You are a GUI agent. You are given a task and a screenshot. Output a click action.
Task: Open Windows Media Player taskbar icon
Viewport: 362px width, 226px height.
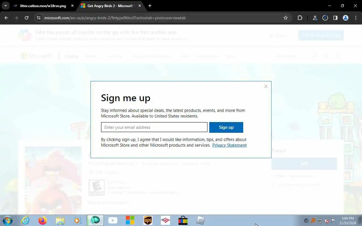(x=77, y=220)
